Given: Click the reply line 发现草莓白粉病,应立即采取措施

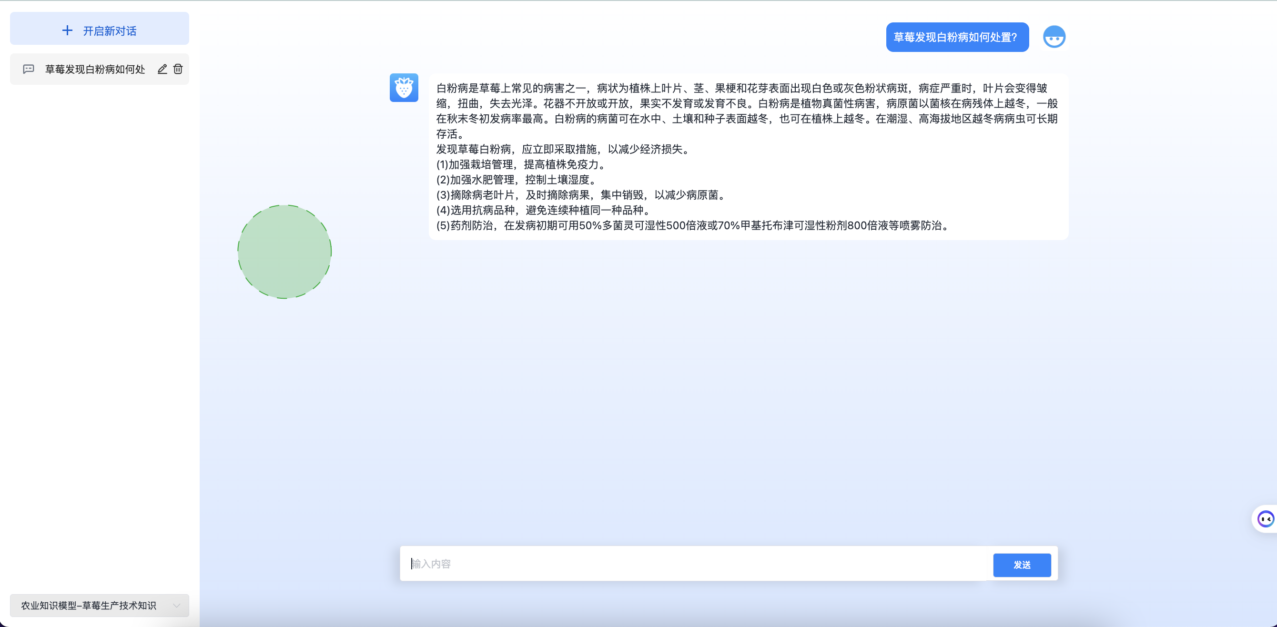Looking at the screenshot, I should coord(563,149).
